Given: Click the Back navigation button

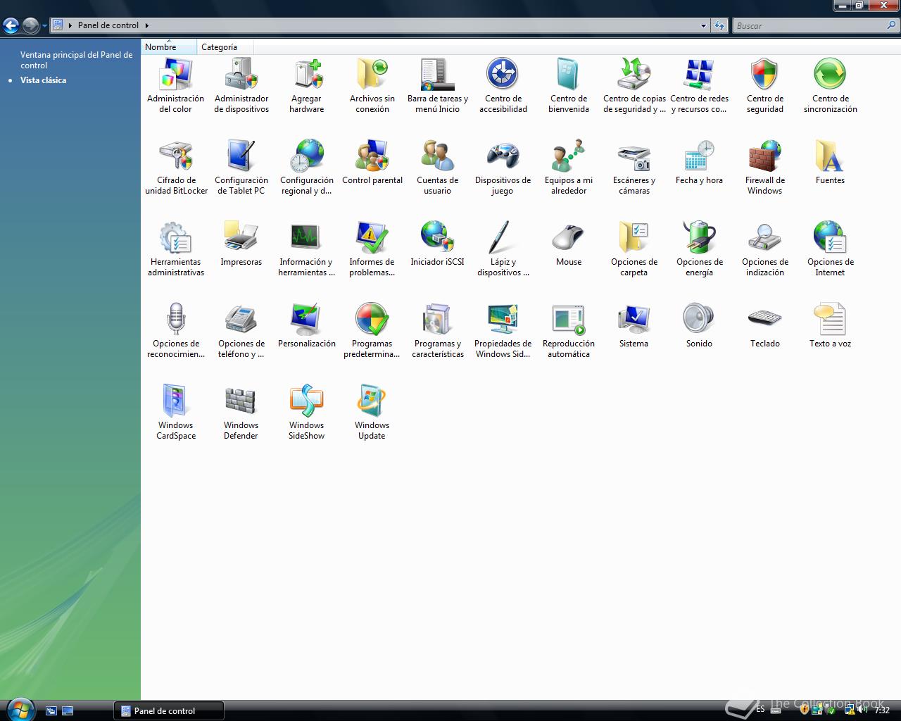Looking at the screenshot, I should (11, 26).
